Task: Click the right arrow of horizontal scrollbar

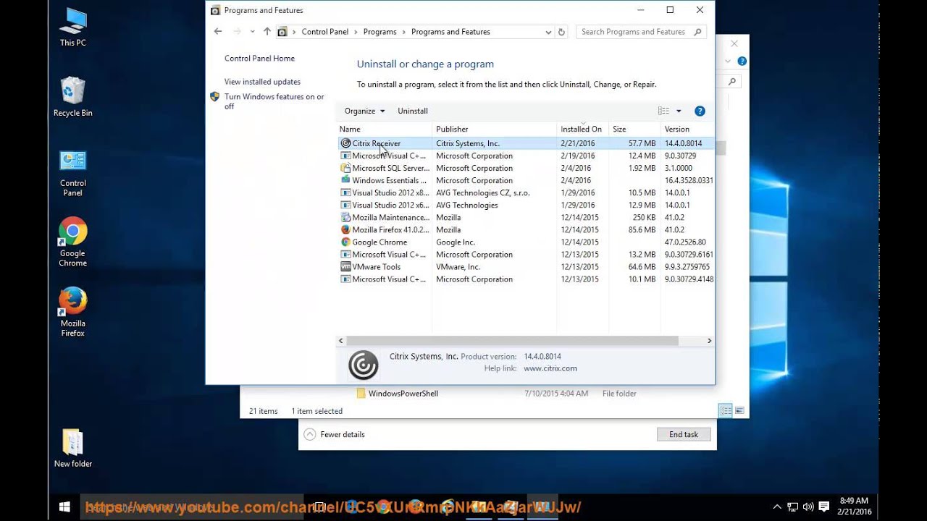Action: 709,341
